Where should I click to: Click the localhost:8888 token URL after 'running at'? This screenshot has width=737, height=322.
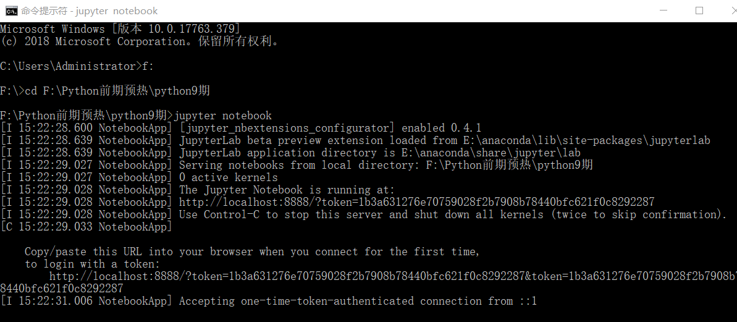pos(416,202)
